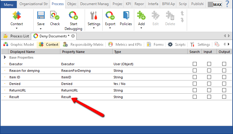Open the Context dropdown in ribbon
This screenshot has height=134, width=233.
tap(17, 28)
